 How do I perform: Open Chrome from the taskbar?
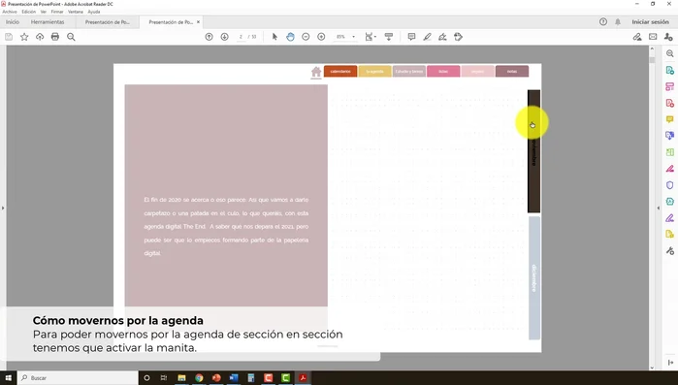tap(199, 377)
